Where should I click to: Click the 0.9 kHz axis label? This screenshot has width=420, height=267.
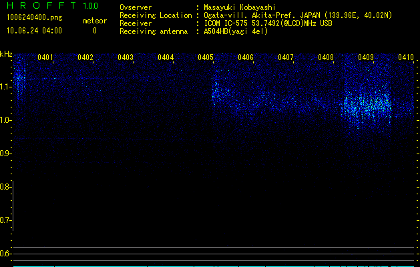(5, 154)
